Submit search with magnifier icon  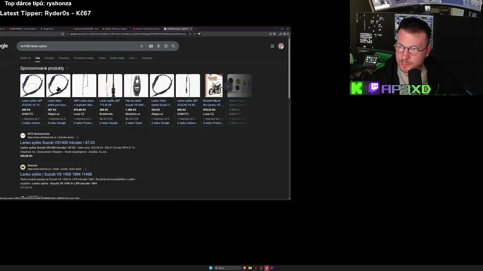click(173, 46)
